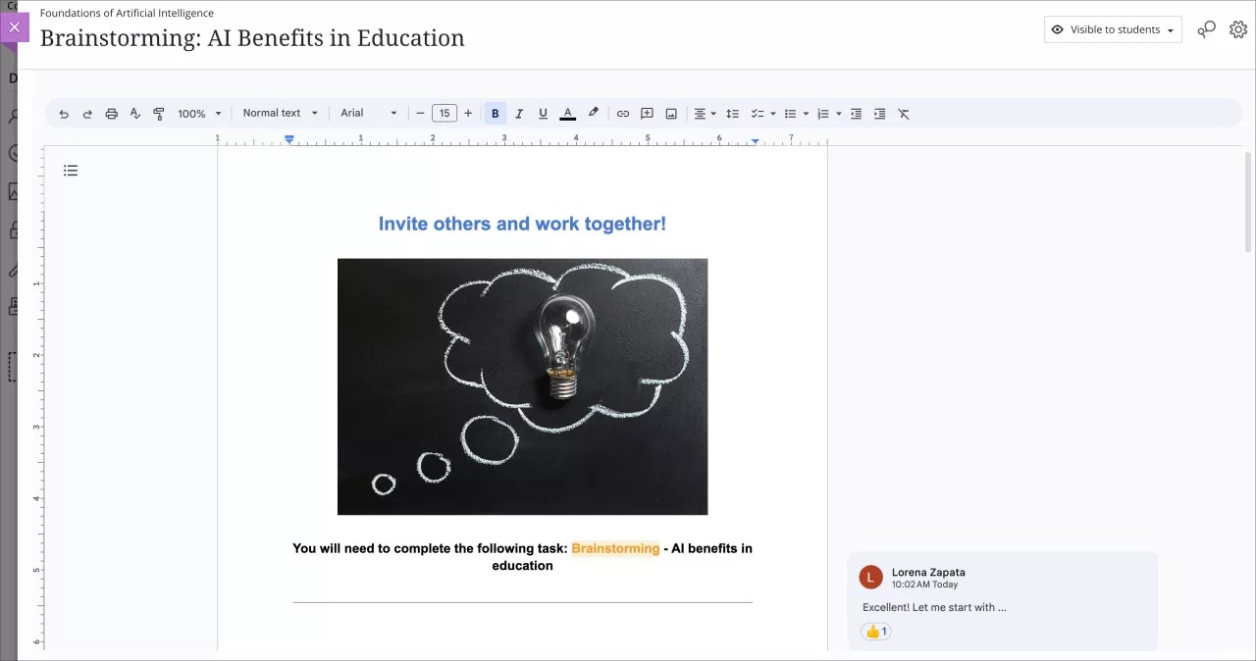Open the Visible to students dropdown
Image resolution: width=1256 pixels, height=661 pixels.
(1112, 29)
